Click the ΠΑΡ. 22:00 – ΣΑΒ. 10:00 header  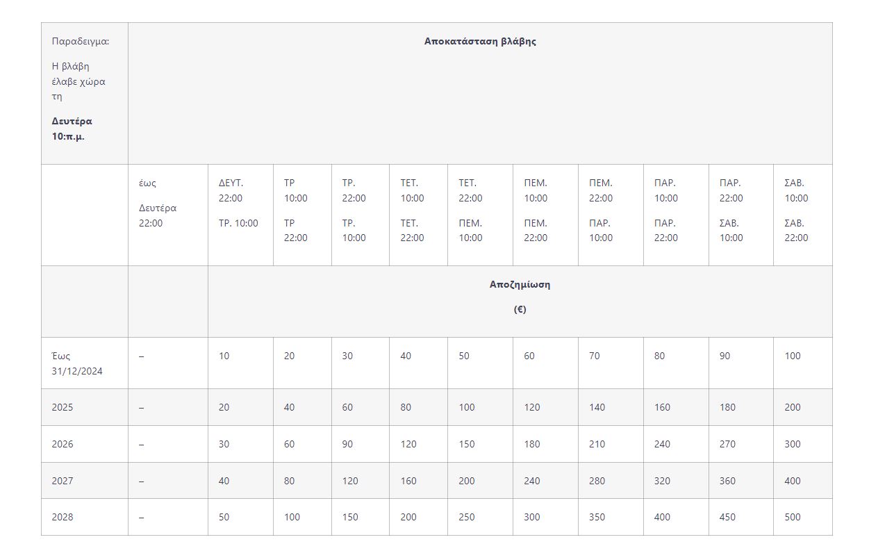coord(731,211)
